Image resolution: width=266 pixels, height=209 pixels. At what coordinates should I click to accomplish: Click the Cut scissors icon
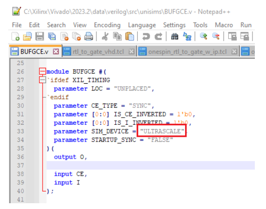[105, 36]
